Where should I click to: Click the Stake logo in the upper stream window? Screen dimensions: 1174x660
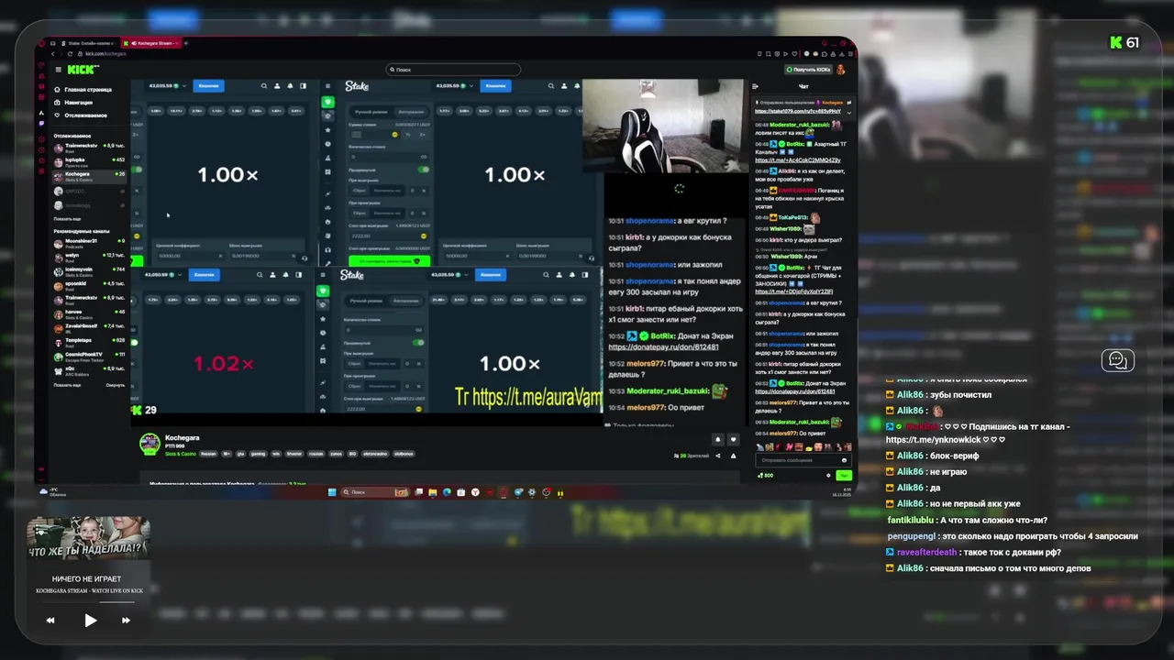[x=357, y=86]
